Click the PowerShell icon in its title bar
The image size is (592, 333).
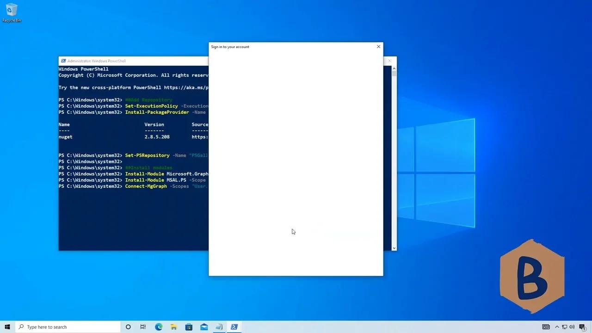63,61
